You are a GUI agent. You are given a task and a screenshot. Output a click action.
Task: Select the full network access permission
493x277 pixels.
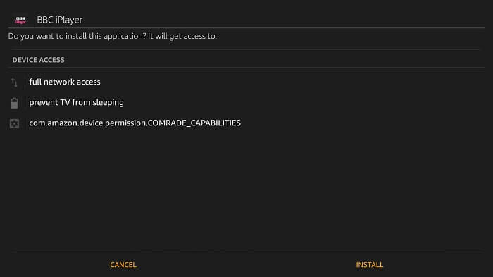[x=65, y=82]
